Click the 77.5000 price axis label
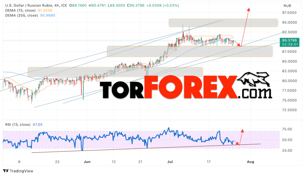Viewport: 305px width, 176px height. 289,90
